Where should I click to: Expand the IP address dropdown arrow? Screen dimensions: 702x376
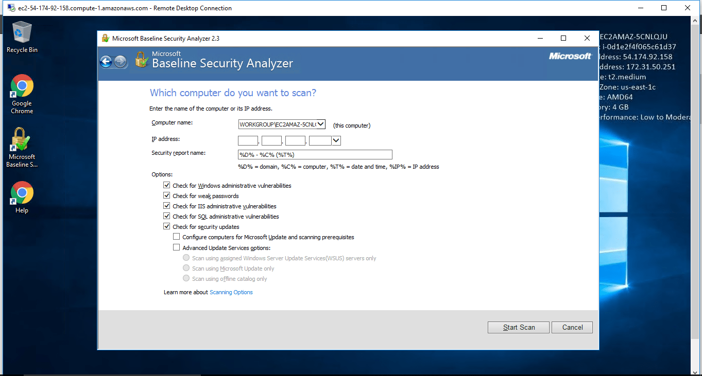pos(336,140)
